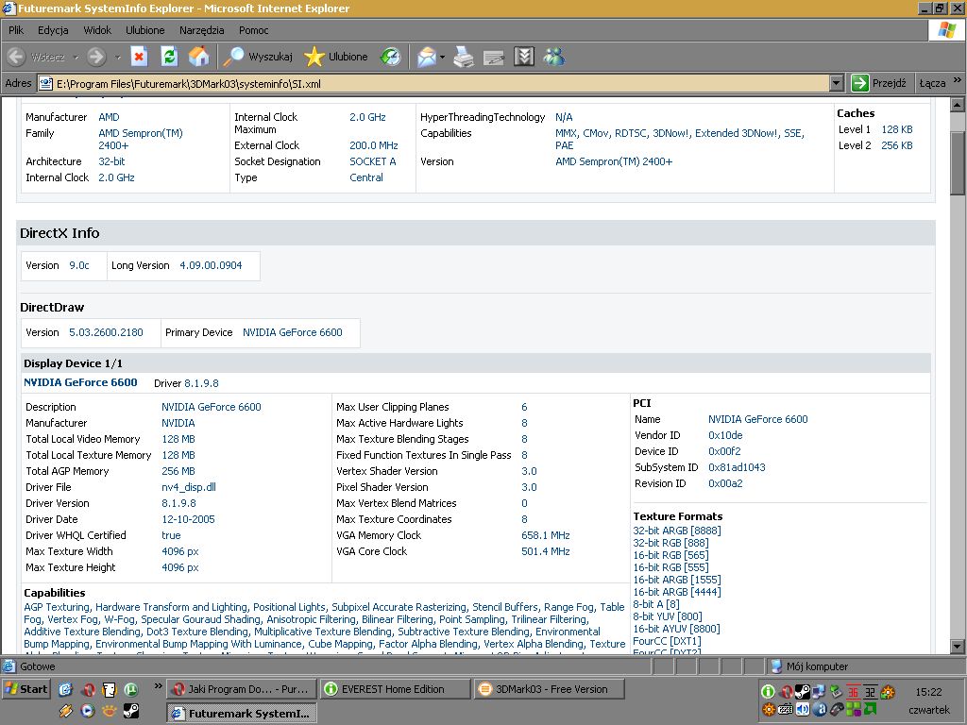Image resolution: width=967 pixels, height=725 pixels.
Task: Launch Messenger from the toolbar
Action: [553, 57]
